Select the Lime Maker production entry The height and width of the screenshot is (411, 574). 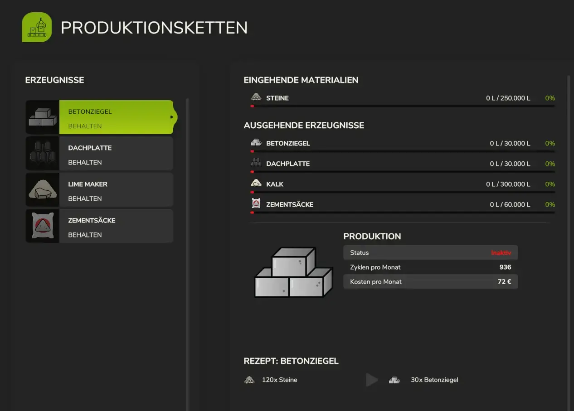click(116, 190)
